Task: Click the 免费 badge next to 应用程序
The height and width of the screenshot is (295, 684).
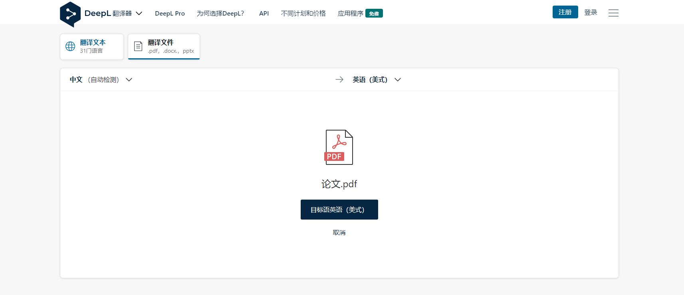Action: tap(374, 14)
